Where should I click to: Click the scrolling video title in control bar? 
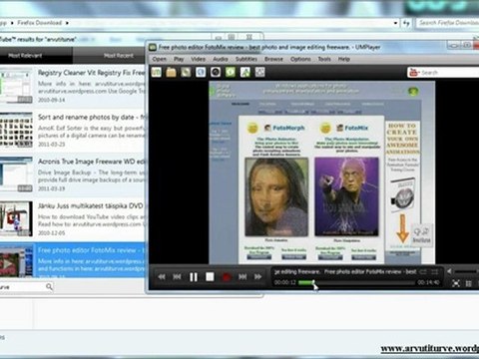(345, 272)
